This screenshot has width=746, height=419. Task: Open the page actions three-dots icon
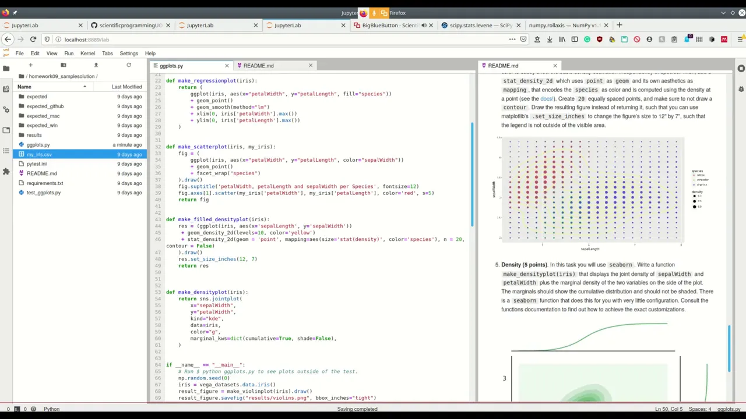pos(512,39)
